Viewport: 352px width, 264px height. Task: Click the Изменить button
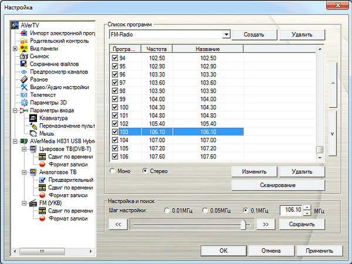pos(254,172)
